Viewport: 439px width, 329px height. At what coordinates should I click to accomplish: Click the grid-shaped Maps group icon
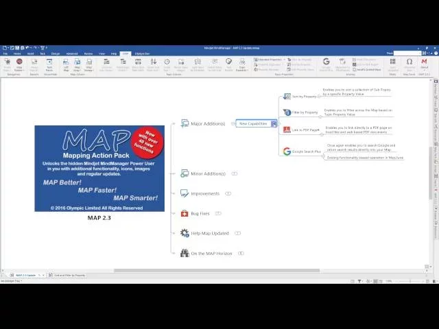point(393,62)
